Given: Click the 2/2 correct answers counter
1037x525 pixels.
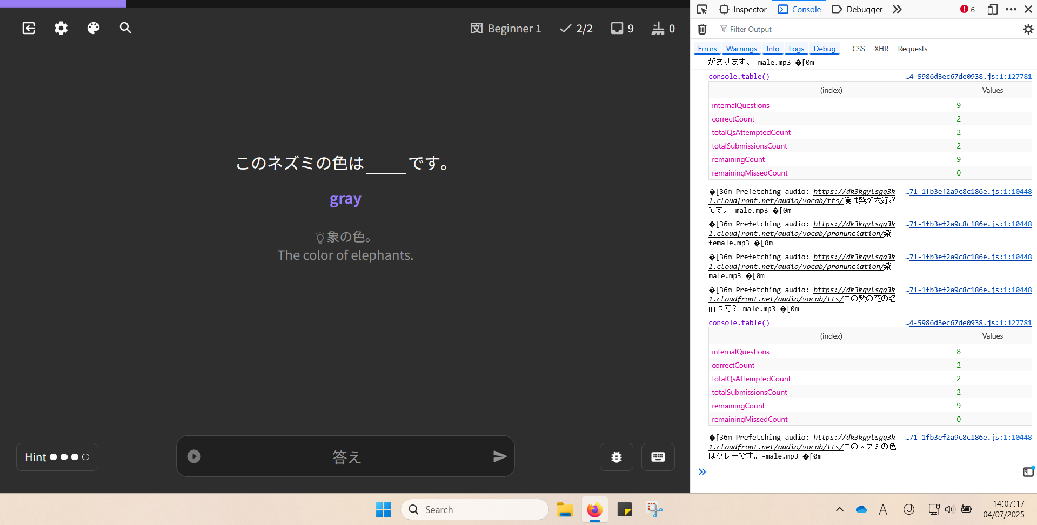Looking at the screenshot, I should (x=576, y=29).
